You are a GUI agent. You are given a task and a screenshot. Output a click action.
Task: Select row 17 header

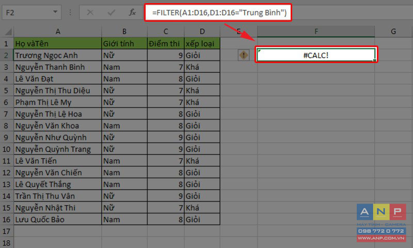coord(7,231)
